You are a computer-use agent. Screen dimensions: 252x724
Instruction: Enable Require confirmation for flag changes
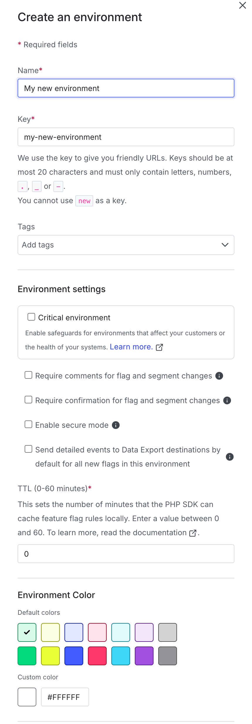[x=28, y=400]
